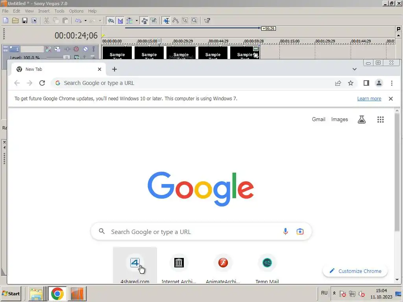Viewport: 403px width, 302px height.
Task: Click the Learn more link
Action: pos(369,99)
